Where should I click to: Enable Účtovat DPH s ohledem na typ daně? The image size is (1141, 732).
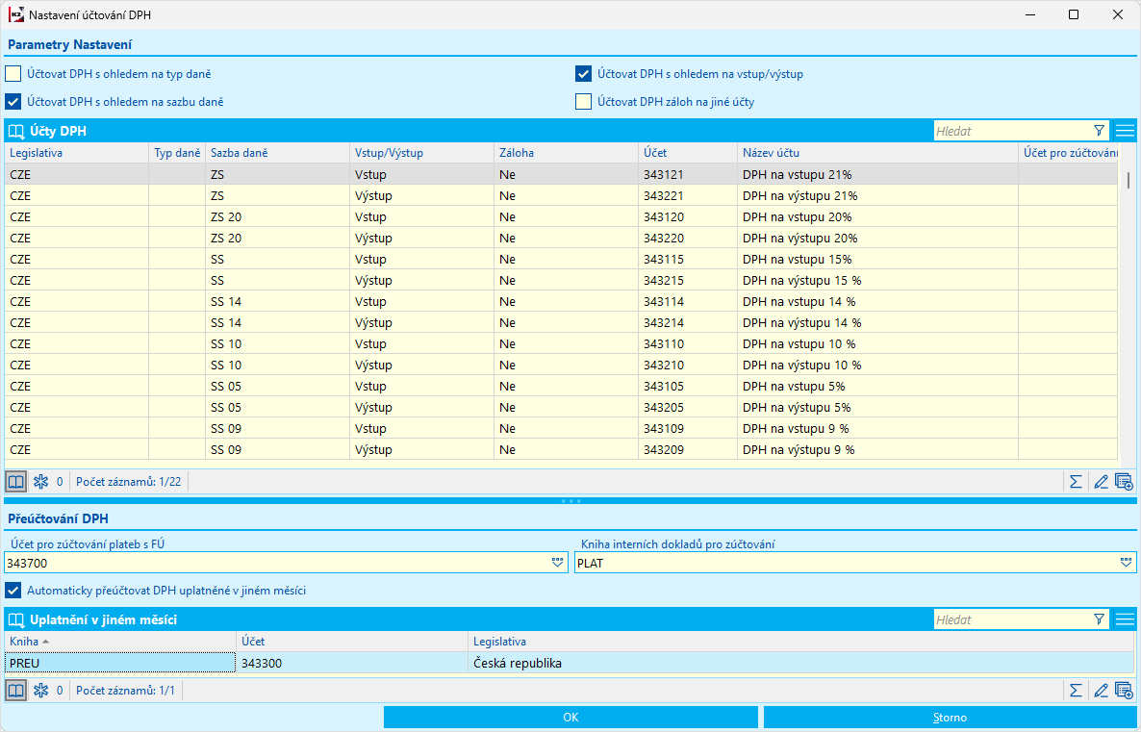tap(13, 74)
